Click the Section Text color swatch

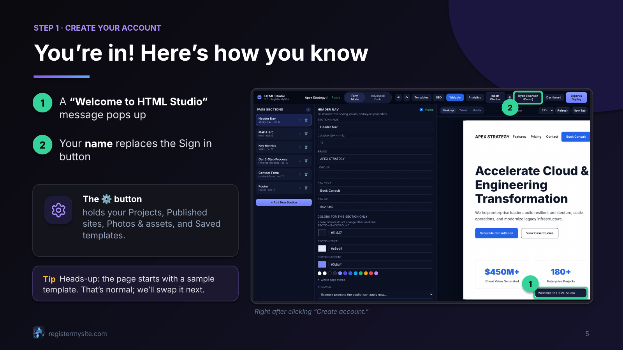point(322,248)
